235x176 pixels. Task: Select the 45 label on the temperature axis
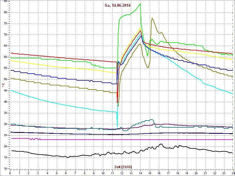[6, 91]
